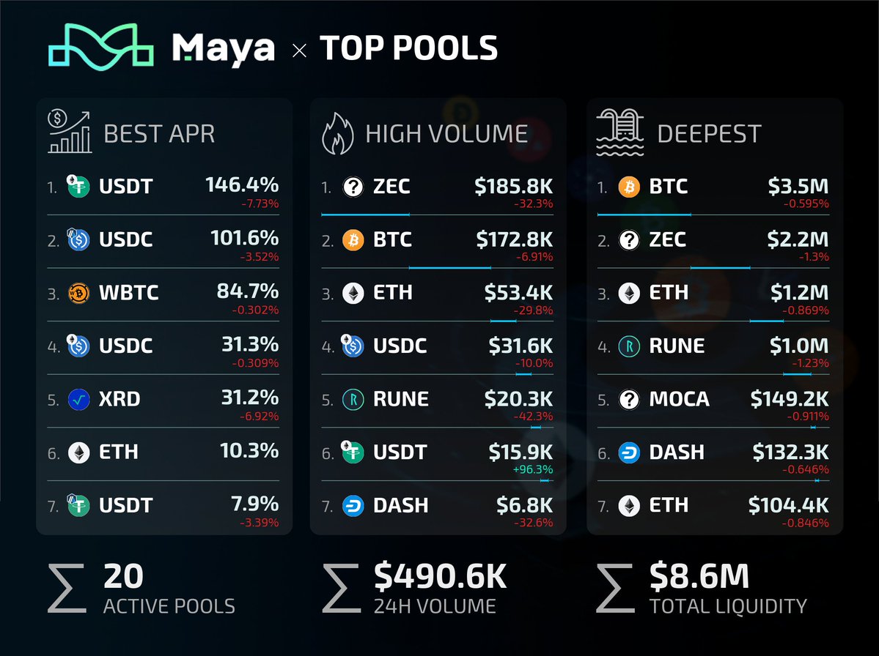Click the ETH icon in Best APR
Screen dimensions: 879x656
click(x=78, y=453)
